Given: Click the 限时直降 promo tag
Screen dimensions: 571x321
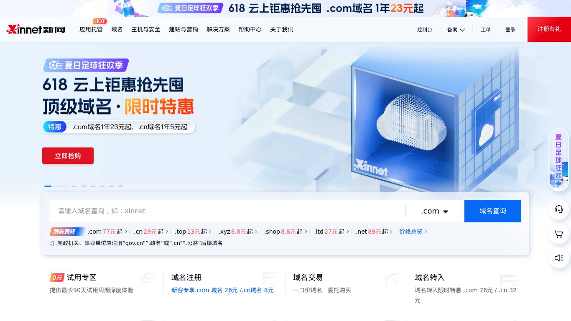Looking at the screenshot, I should pos(67,232).
